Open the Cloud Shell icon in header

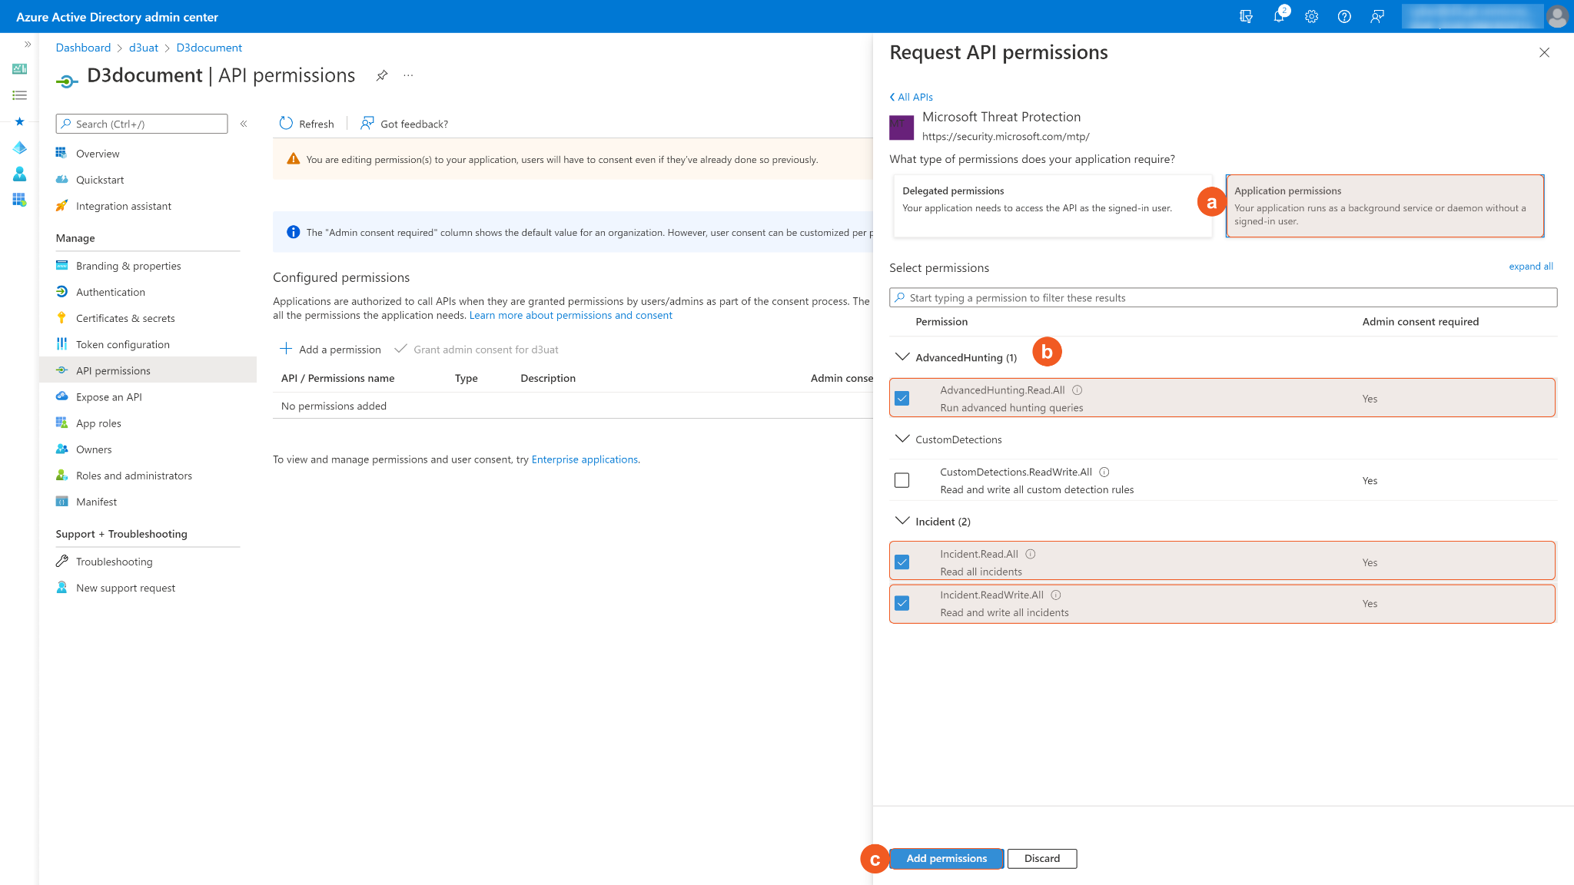[x=1246, y=17]
